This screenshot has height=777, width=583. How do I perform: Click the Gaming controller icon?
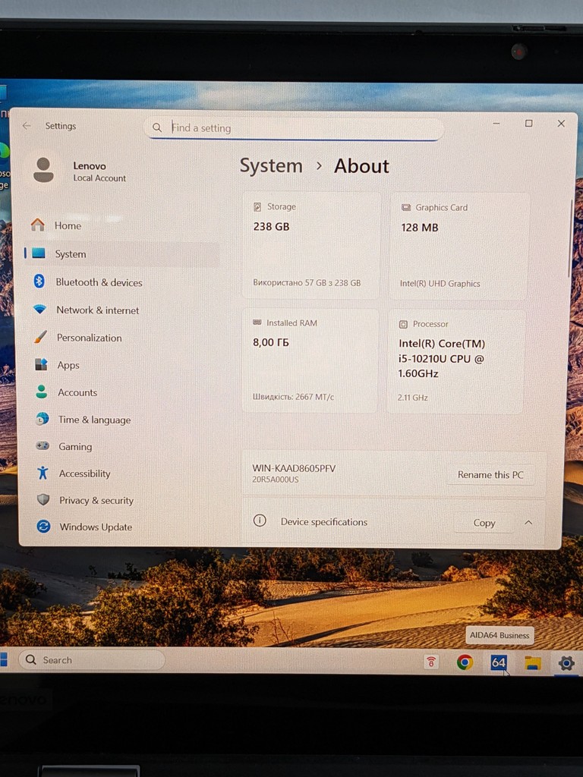tap(43, 446)
